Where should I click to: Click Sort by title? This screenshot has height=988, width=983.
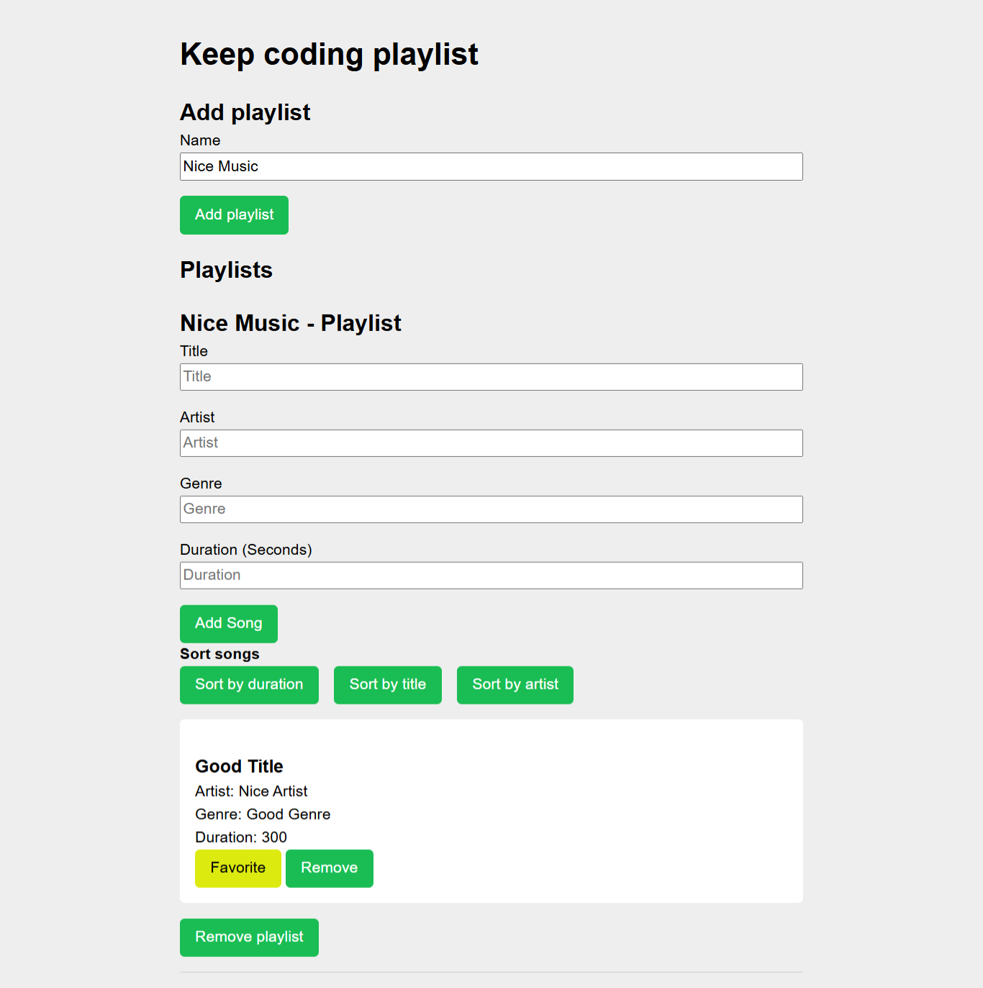(x=387, y=684)
